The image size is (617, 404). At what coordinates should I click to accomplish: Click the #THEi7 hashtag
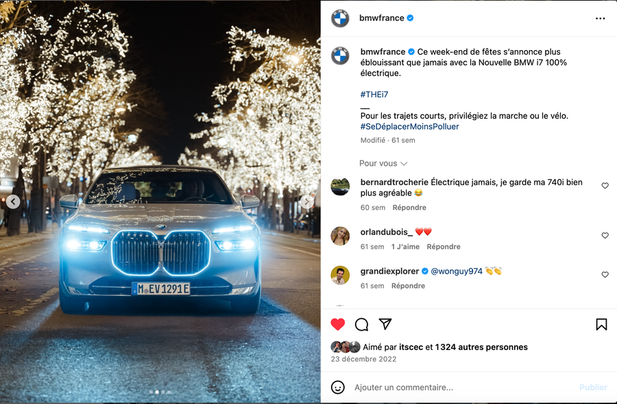coord(374,95)
